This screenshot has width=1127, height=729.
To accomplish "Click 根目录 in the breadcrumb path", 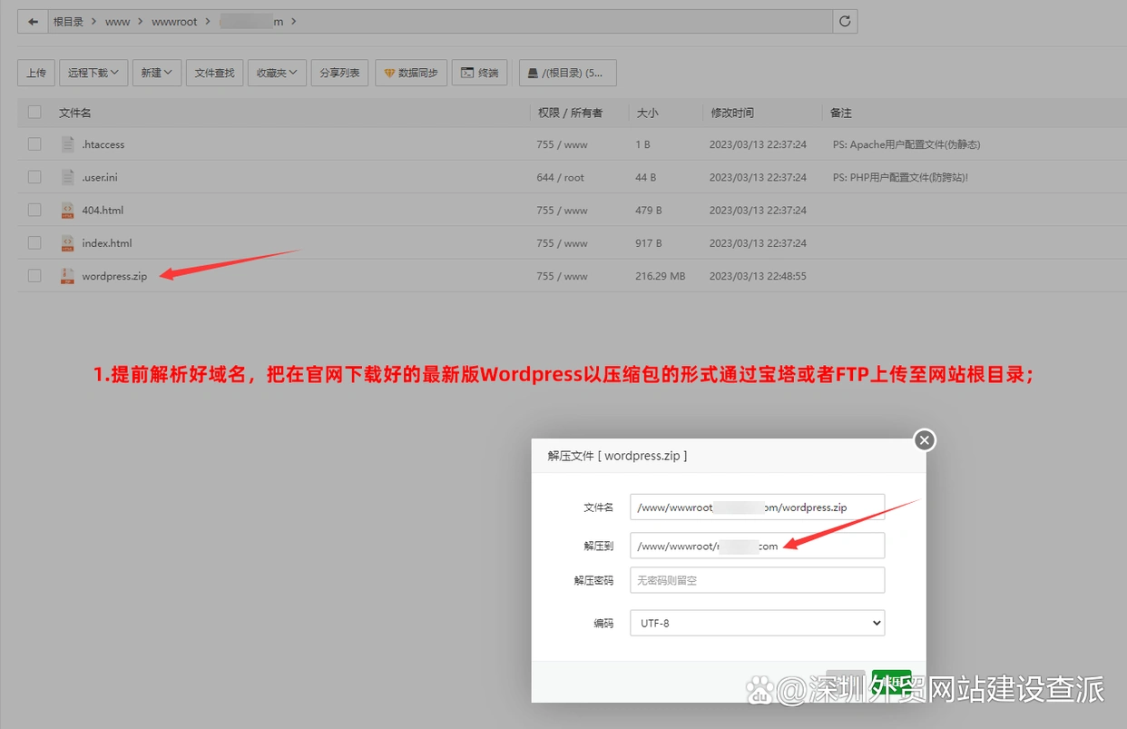I will 68,22.
